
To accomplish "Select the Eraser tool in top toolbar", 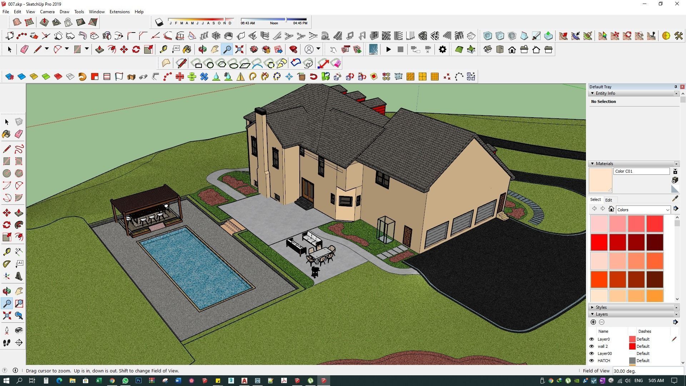I will [x=24, y=49].
